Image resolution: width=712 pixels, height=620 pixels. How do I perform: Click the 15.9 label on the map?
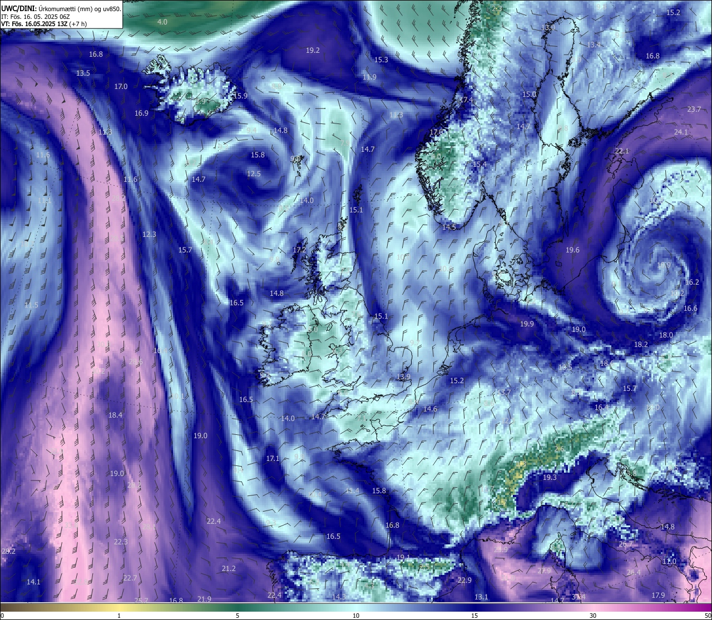click(x=240, y=96)
